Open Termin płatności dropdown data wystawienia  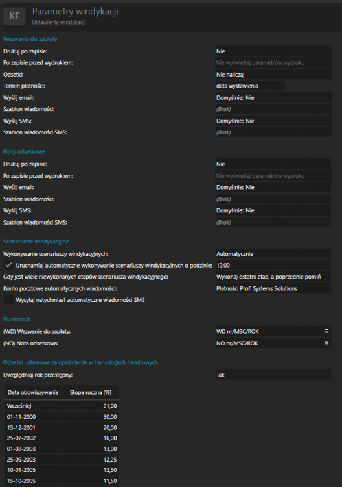(249, 86)
